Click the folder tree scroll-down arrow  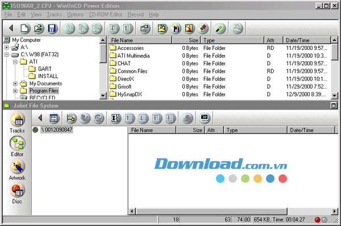click(x=103, y=95)
